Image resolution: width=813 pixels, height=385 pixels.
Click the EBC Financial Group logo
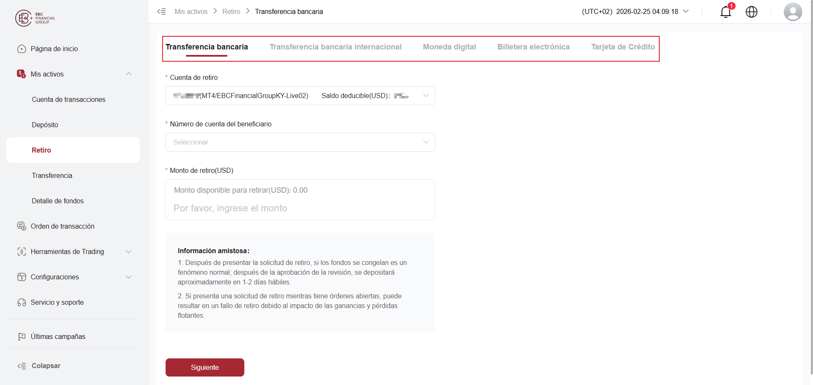tap(35, 18)
